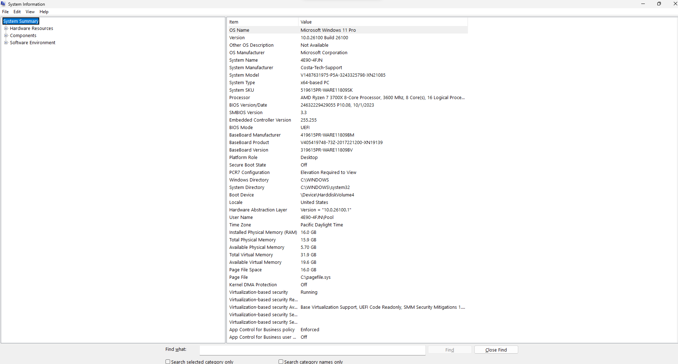678x364 pixels.
Task: Select the Total Physical Memory row
Action: [x=347, y=240]
